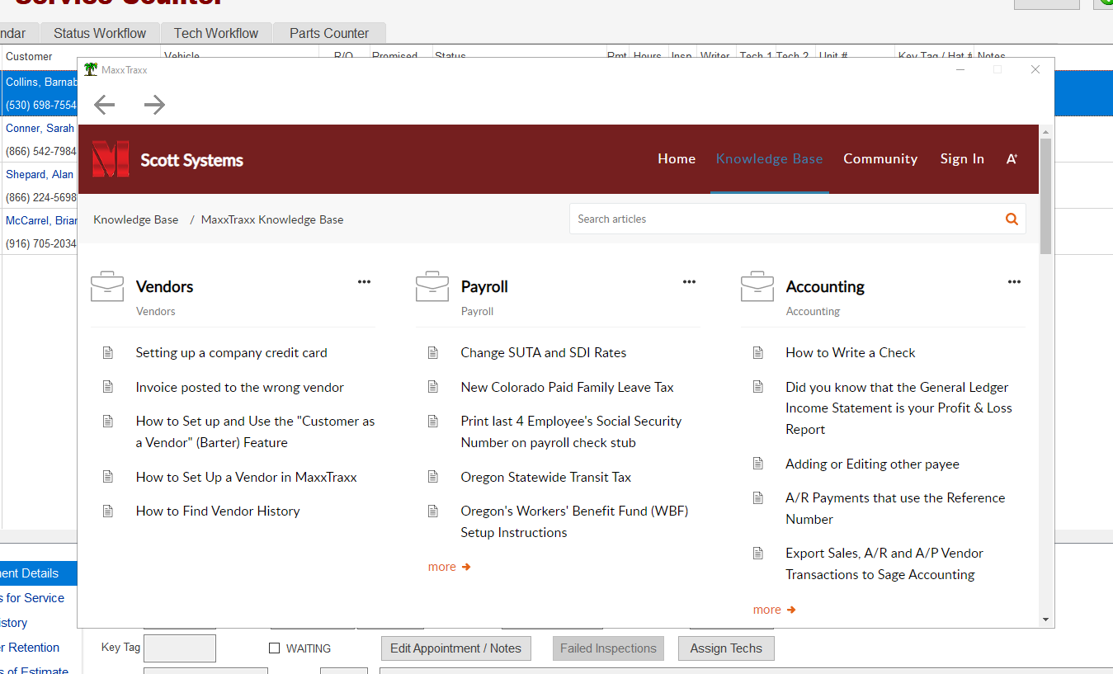Open How to Set Up a Vendor in MaxxTraxx

(x=247, y=477)
